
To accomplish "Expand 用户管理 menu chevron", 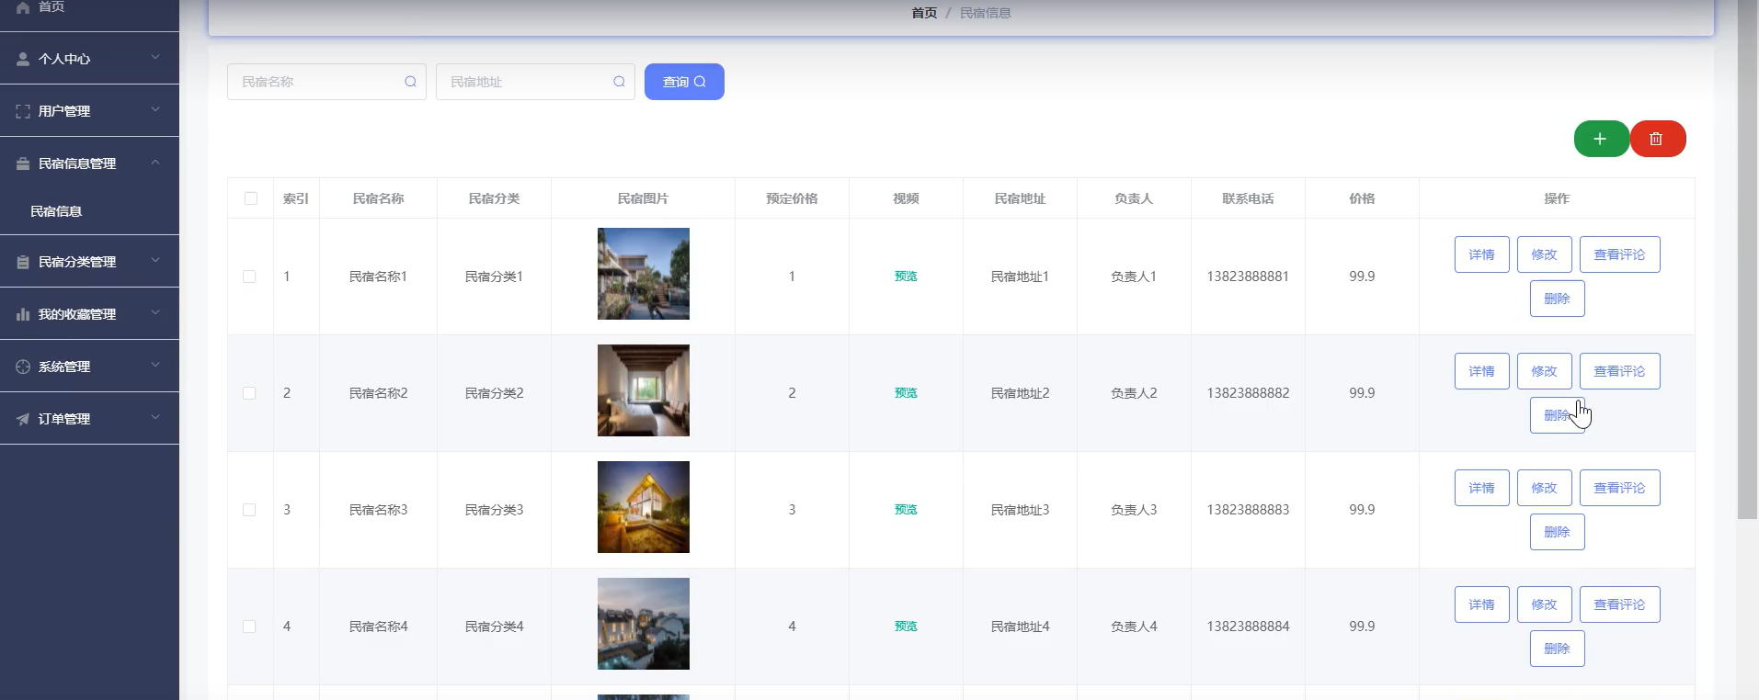I will 155,109.
